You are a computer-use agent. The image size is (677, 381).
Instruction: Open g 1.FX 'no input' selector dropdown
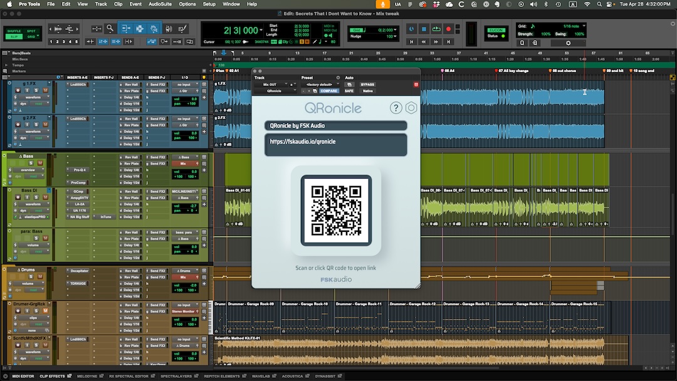184,85
